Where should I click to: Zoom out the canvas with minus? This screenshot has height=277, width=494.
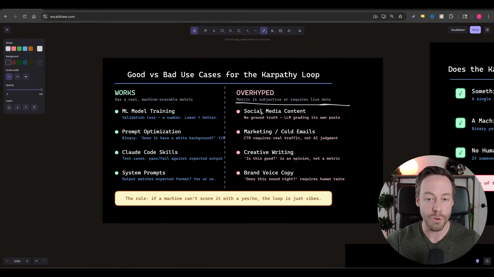pos(7,261)
